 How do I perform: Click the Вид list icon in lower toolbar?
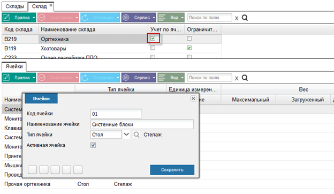[162, 78]
